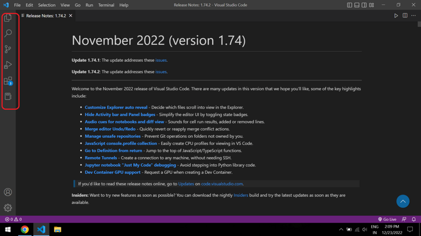Open issues link for Update 1.74.2
The image size is (421, 236).
pos(161,72)
